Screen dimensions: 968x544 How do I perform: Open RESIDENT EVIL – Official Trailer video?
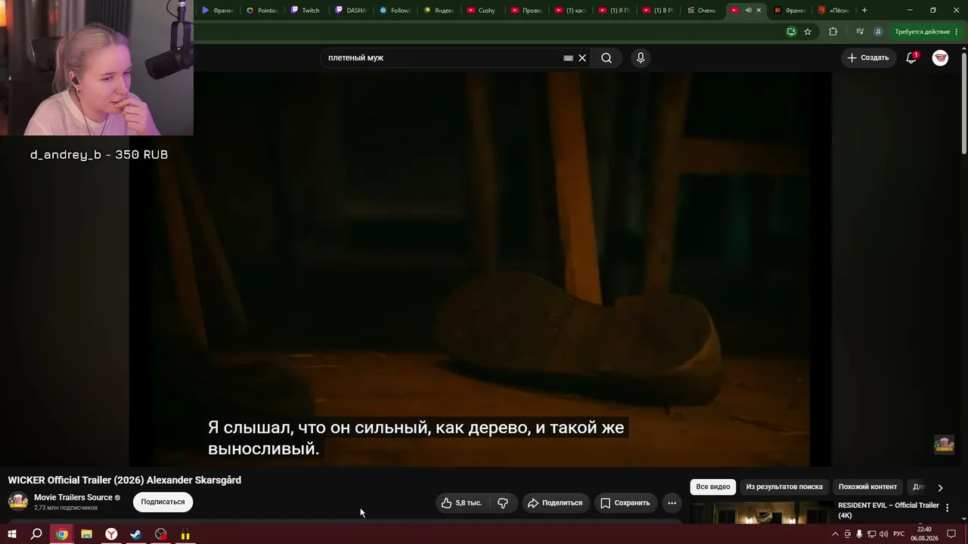[889, 510]
